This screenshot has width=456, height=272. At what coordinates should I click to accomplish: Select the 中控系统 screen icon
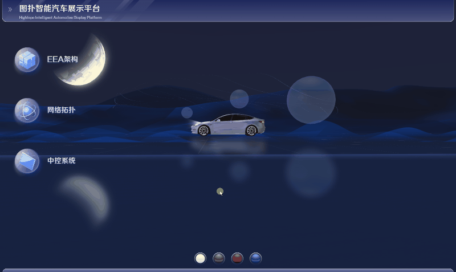[27, 161]
